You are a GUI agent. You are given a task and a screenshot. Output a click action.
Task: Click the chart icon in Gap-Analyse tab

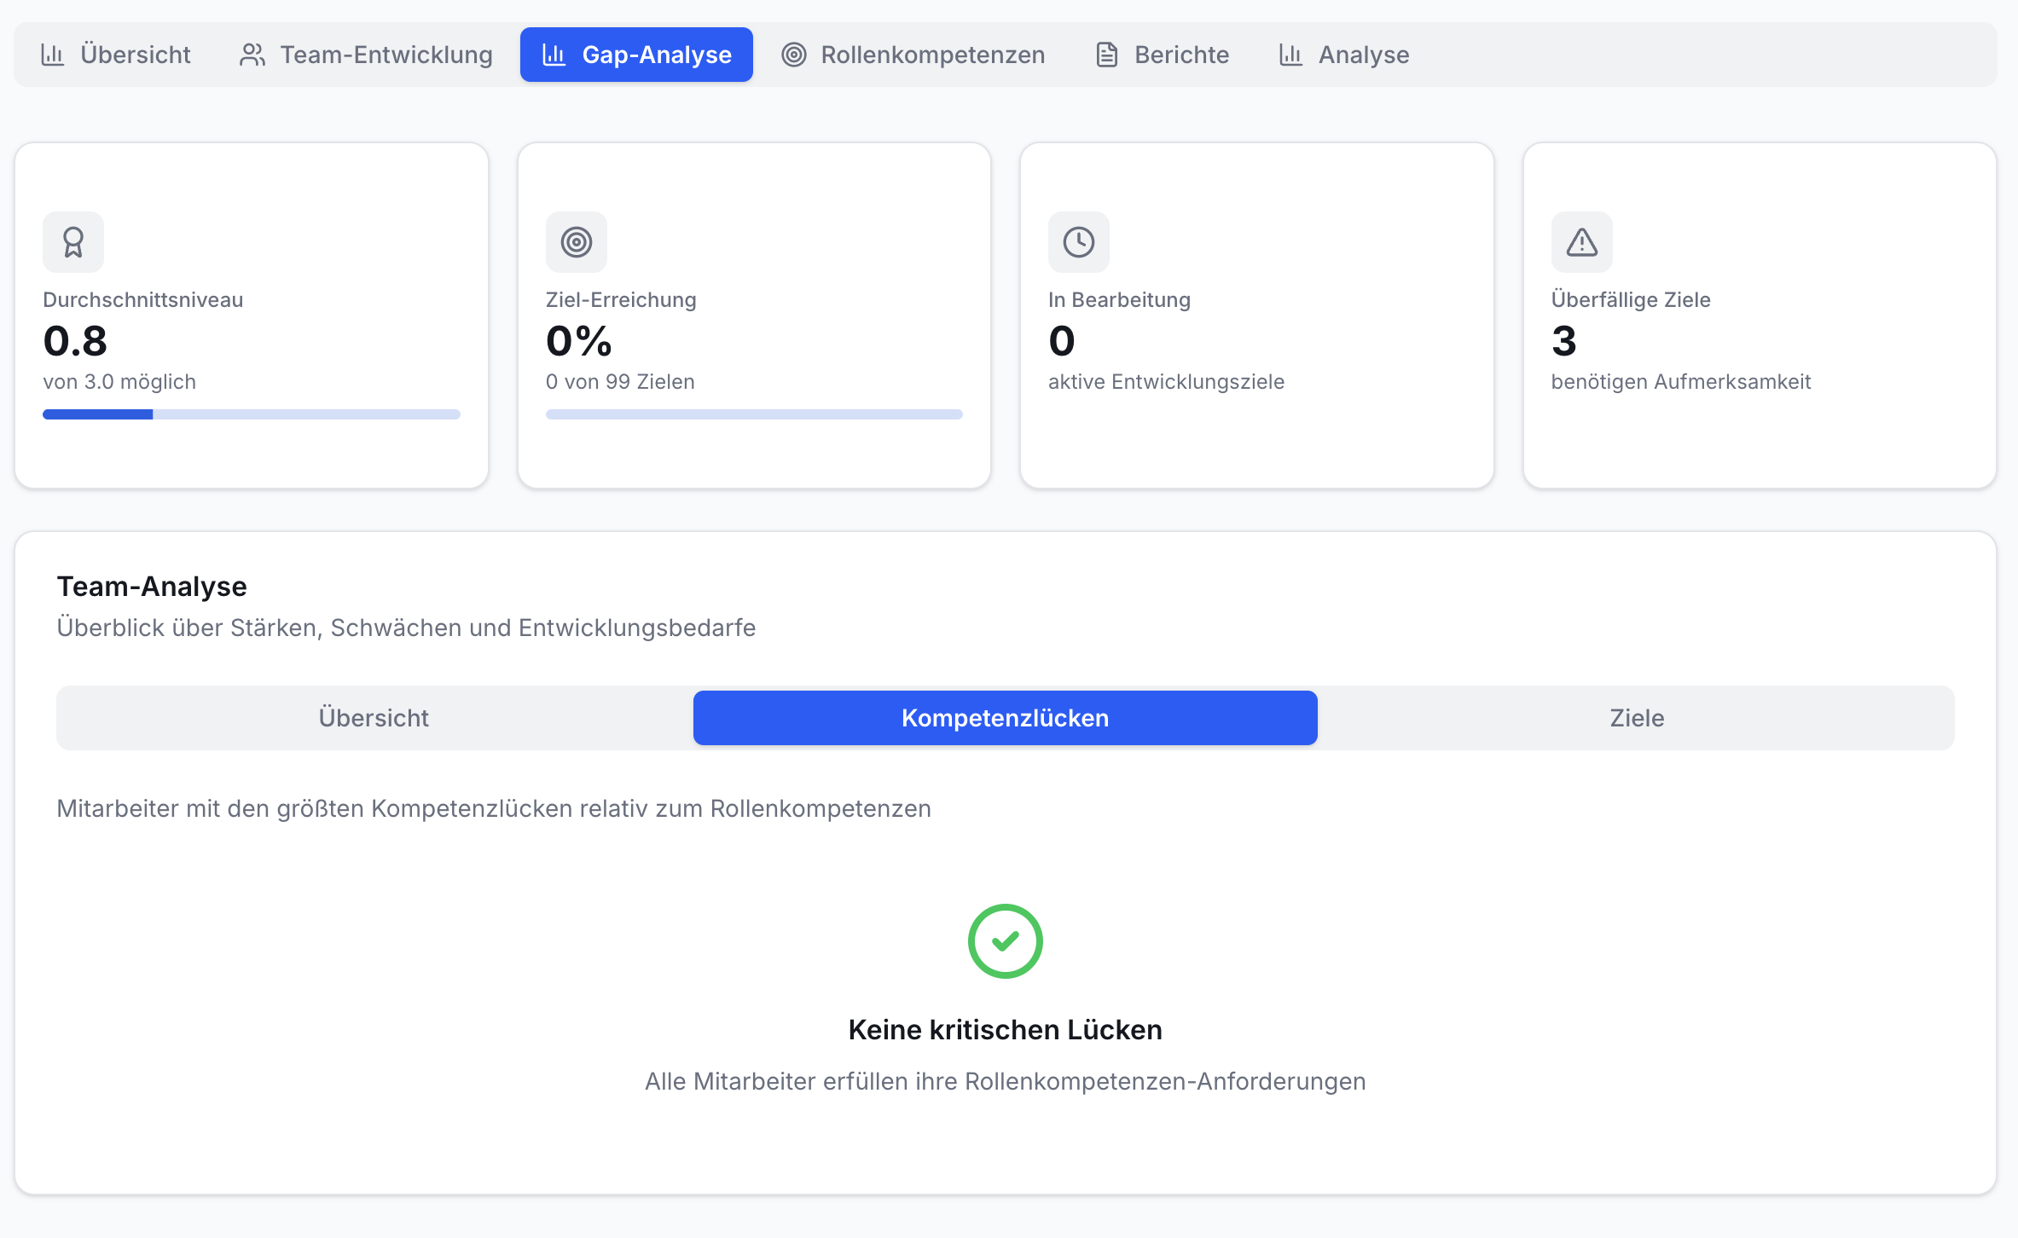point(554,55)
